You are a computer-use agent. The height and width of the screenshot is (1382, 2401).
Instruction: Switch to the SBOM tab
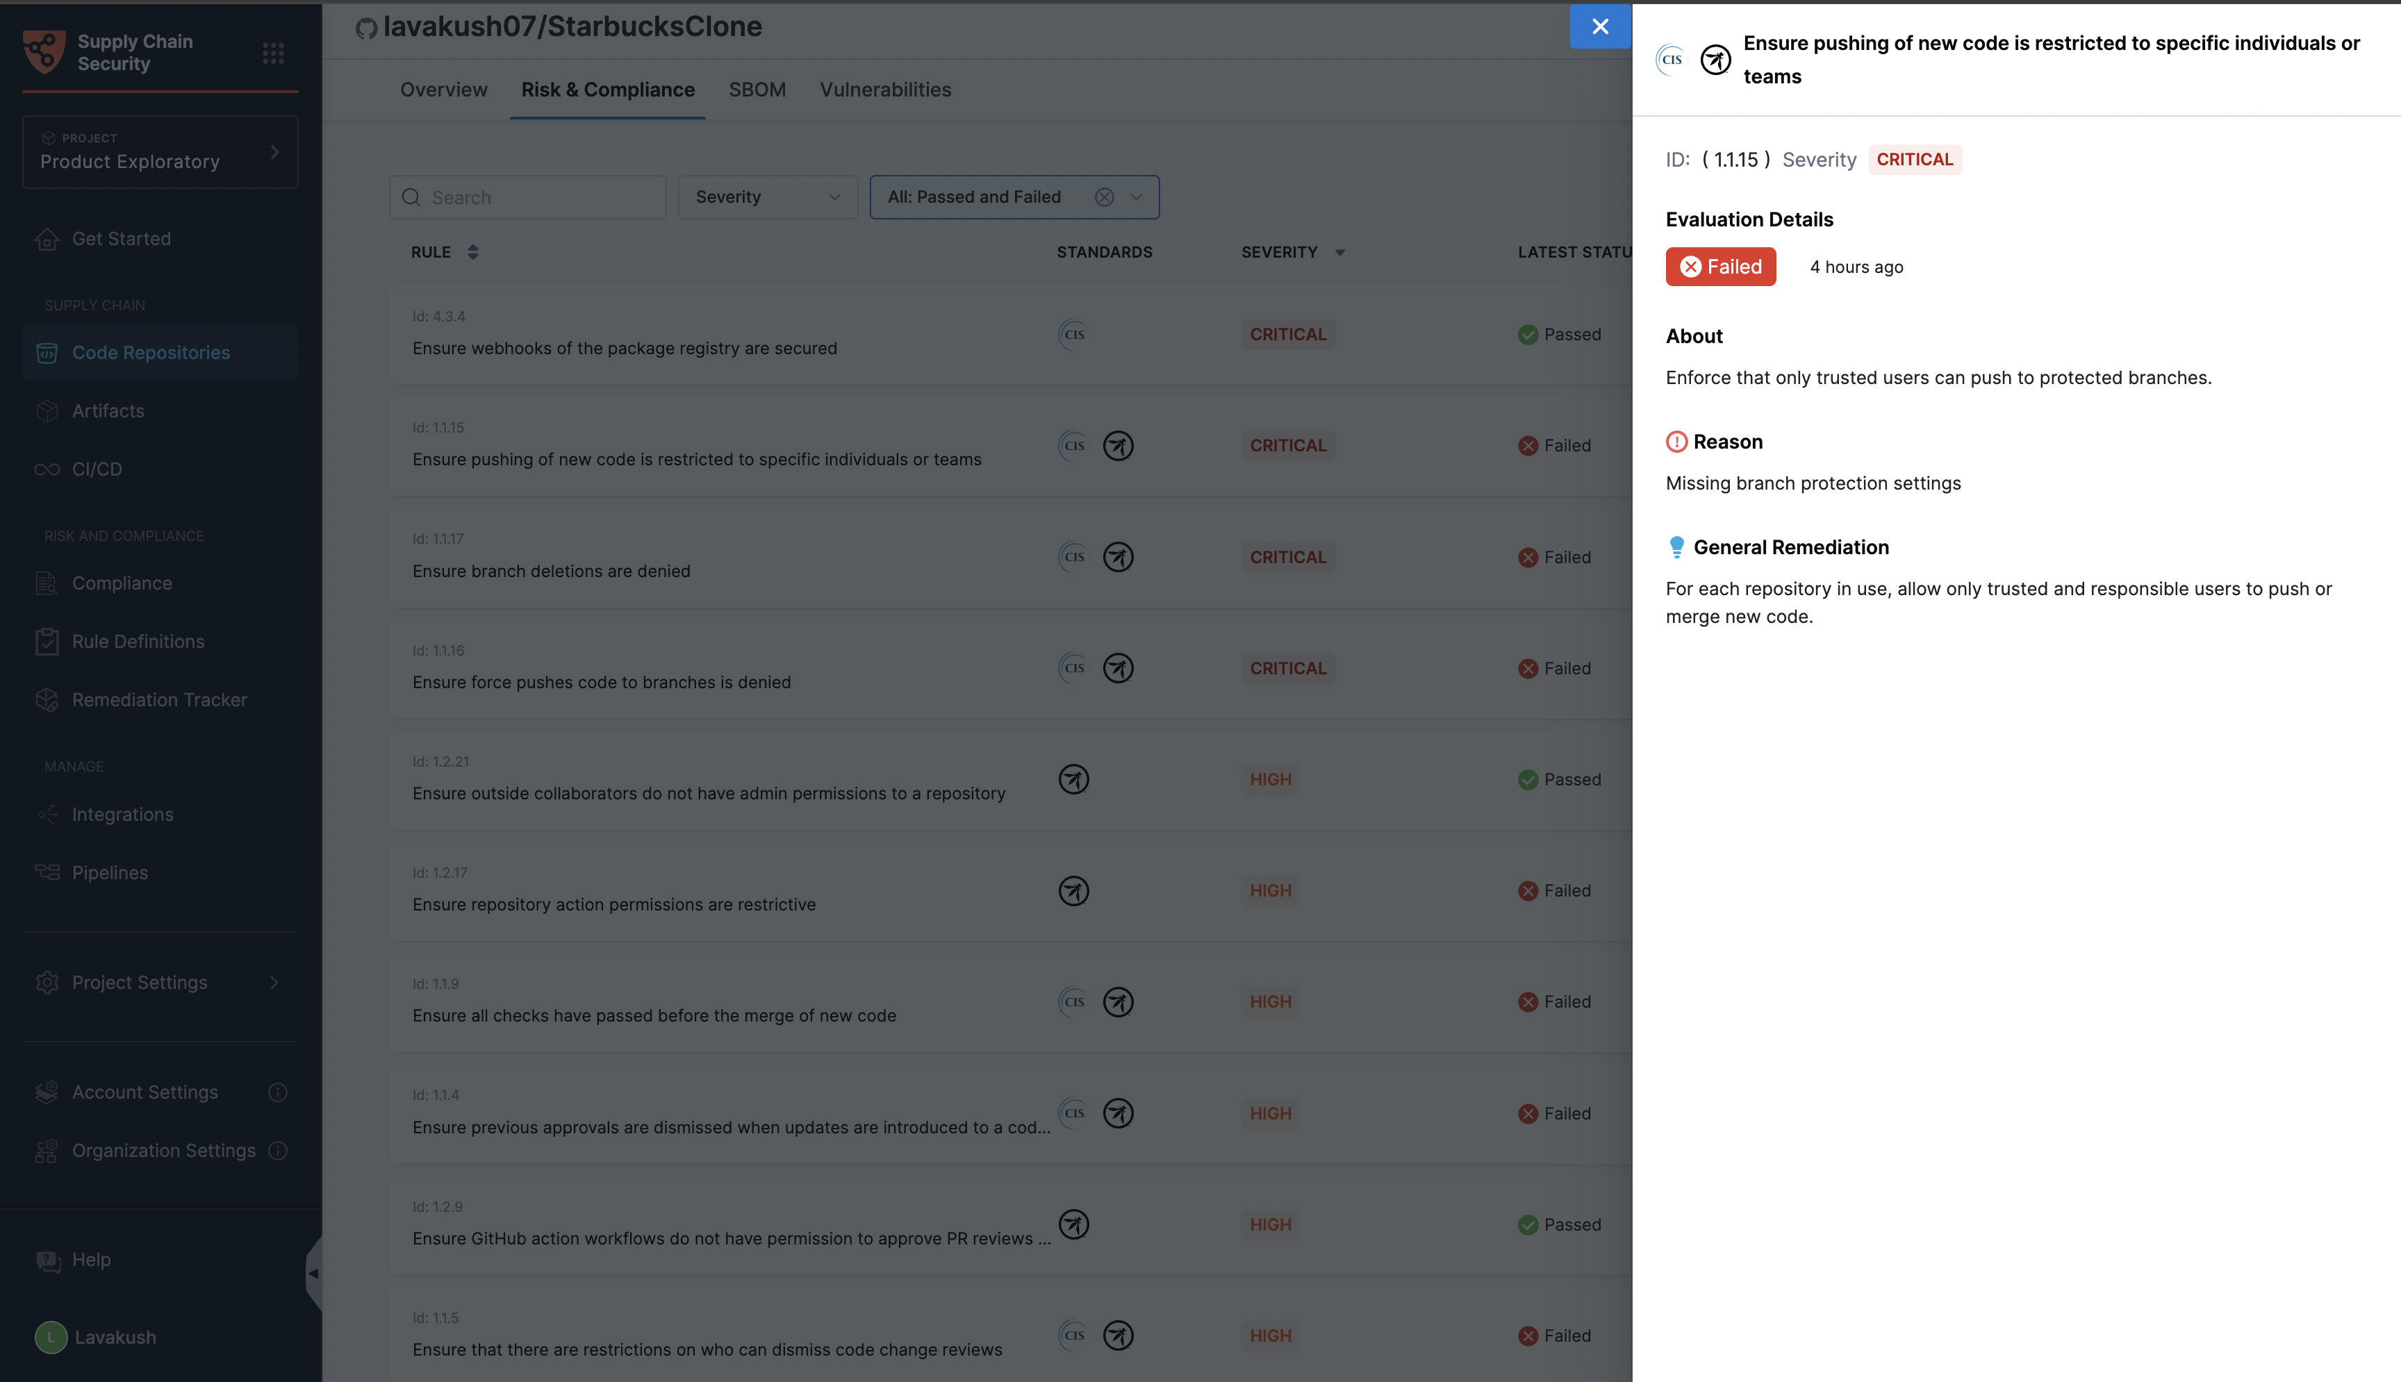pyautogui.click(x=757, y=89)
